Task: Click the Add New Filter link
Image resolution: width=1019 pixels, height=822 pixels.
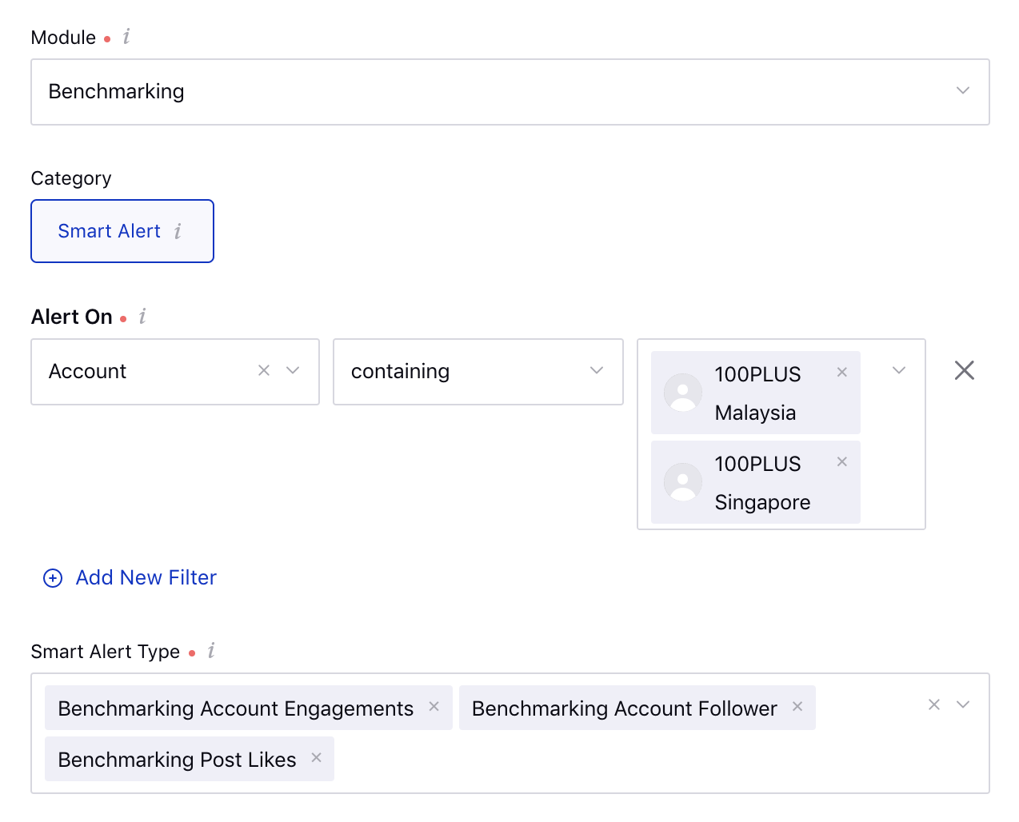Action: coord(146,577)
